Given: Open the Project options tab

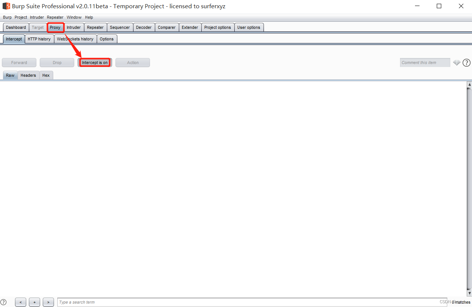Looking at the screenshot, I should (218, 27).
